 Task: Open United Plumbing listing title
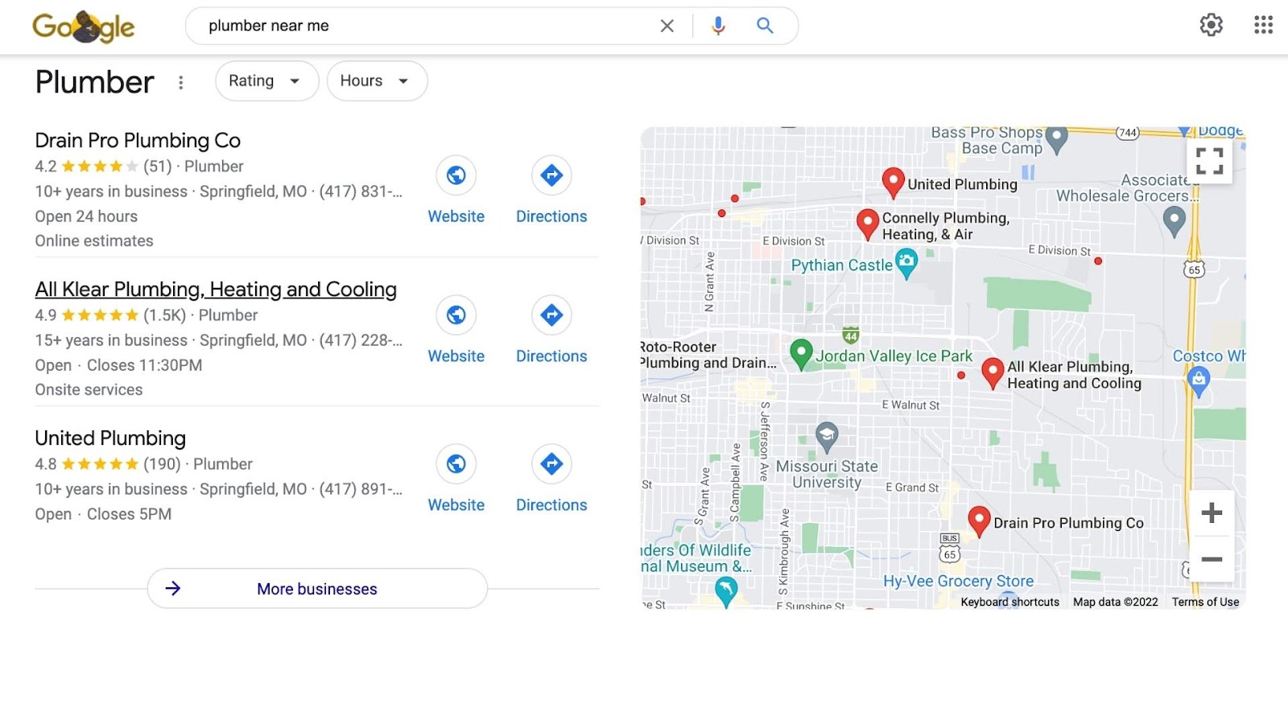(x=110, y=438)
